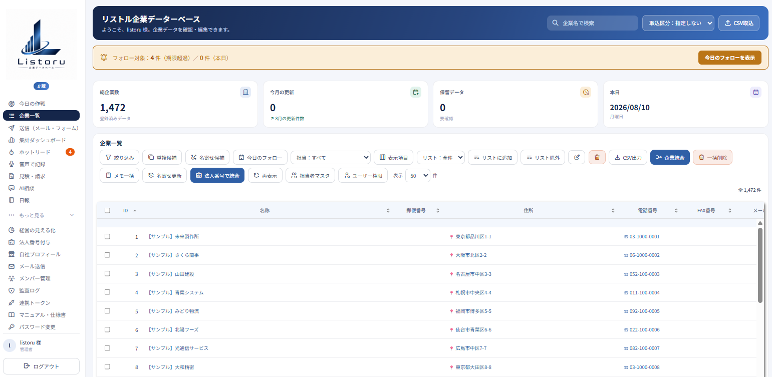Open 法人番号付与 in sidebar
Viewport: 772px width, 377px height.
coord(41,242)
